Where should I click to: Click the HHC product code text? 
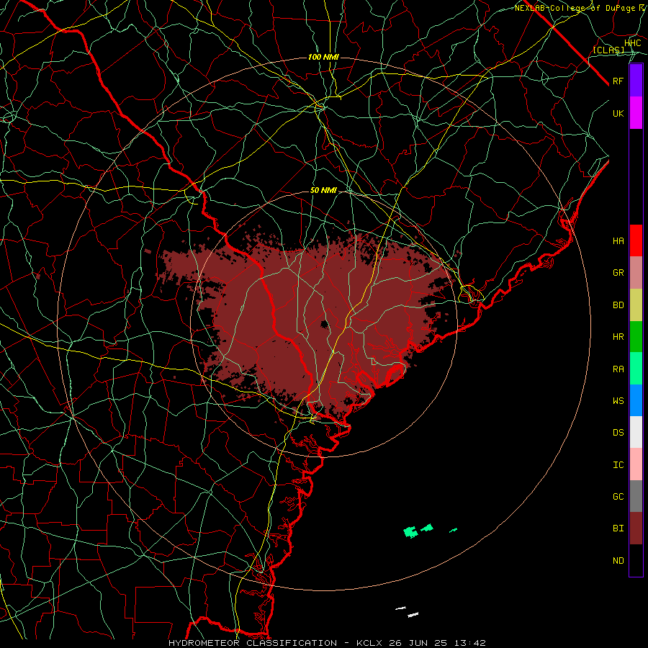[x=632, y=43]
